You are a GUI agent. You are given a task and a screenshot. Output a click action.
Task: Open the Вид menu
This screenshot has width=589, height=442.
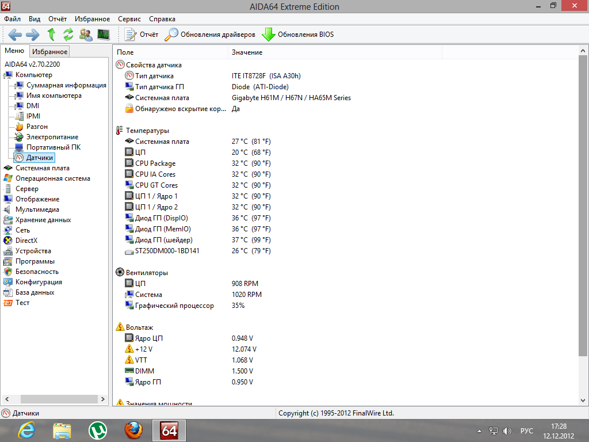pyautogui.click(x=34, y=19)
